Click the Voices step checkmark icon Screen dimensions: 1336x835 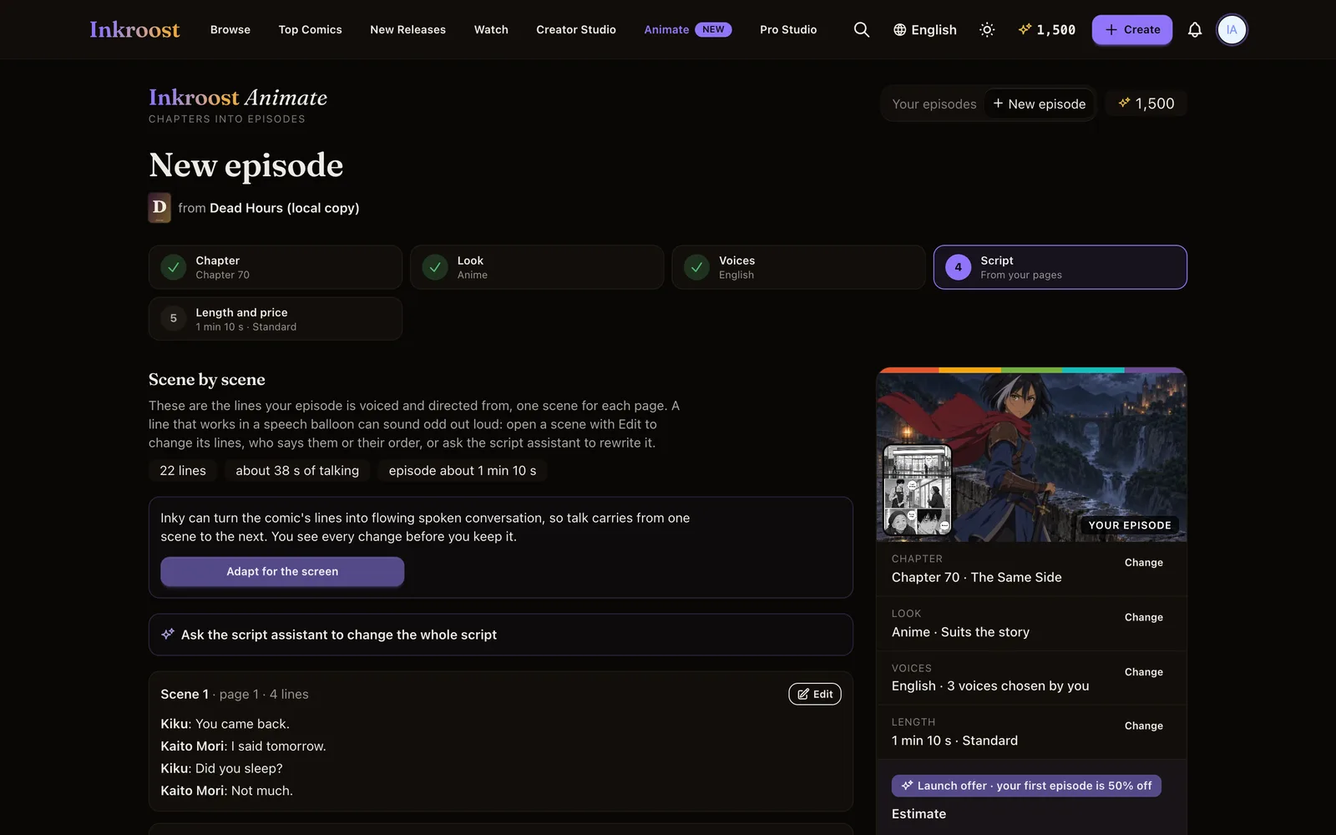[x=696, y=267]
